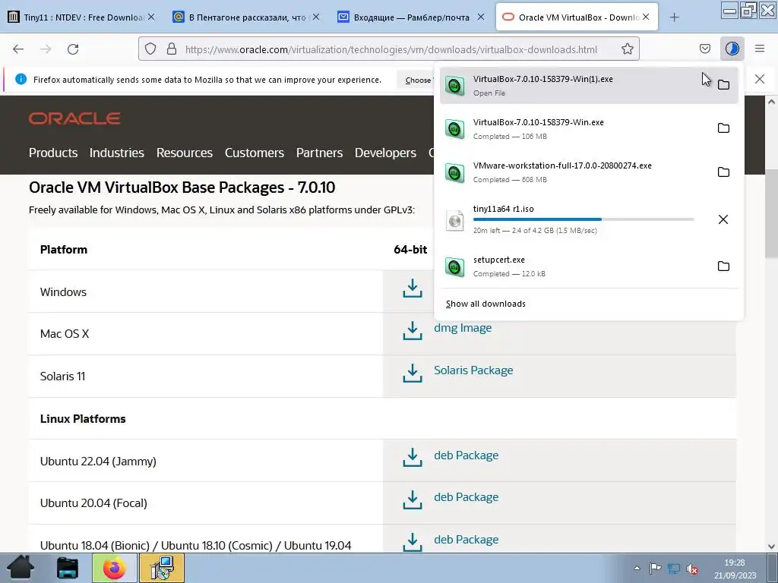Close the Рамблер/почта tab
778x583 pixels.
pyautogui.click(x=481, y=17)
